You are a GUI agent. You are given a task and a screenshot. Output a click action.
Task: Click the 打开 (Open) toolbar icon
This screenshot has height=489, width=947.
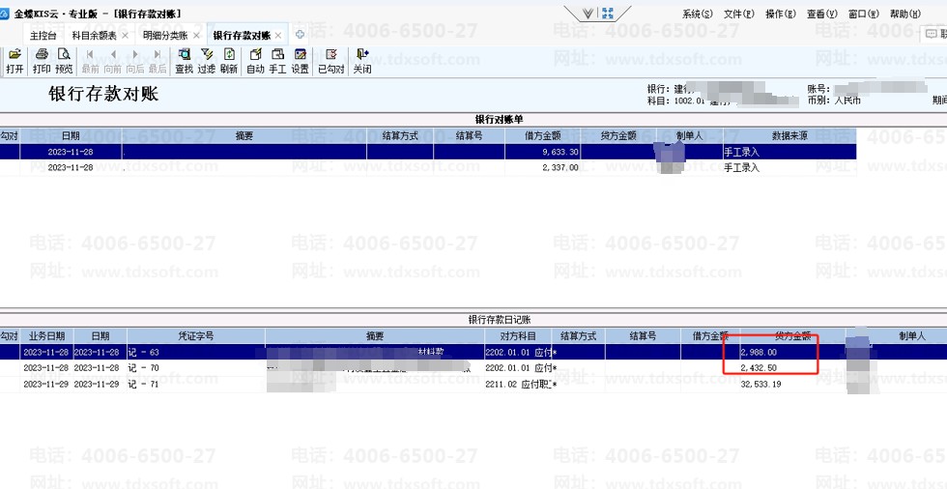click(14, 61)
